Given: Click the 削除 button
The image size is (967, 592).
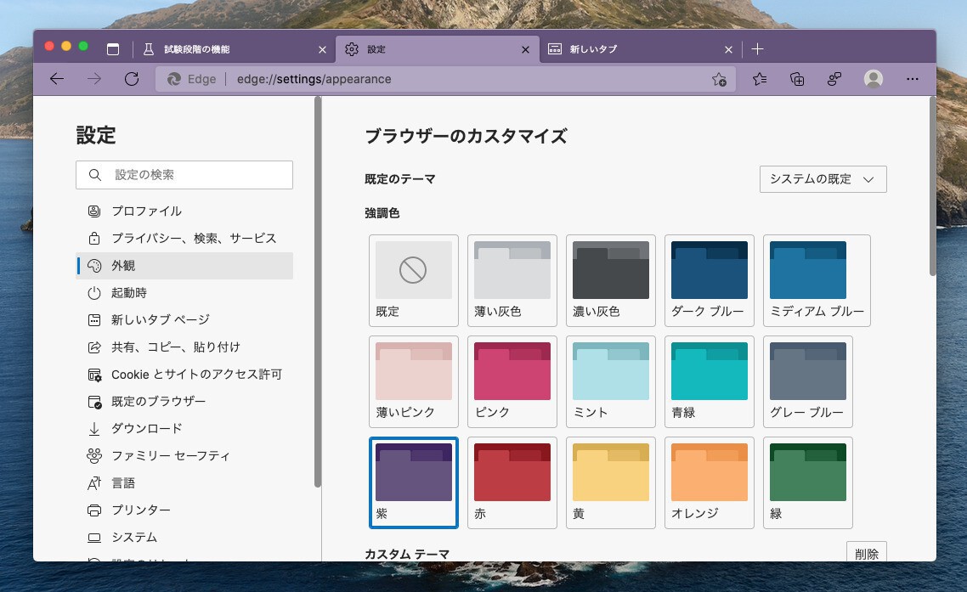Looking at the screenshot, I should click(867, 554).
